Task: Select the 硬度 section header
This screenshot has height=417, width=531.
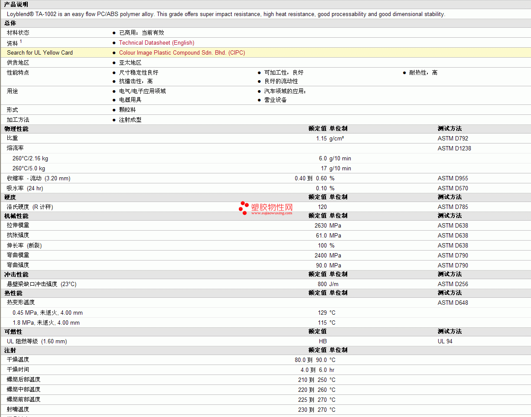Action: (x=10, y=197)
